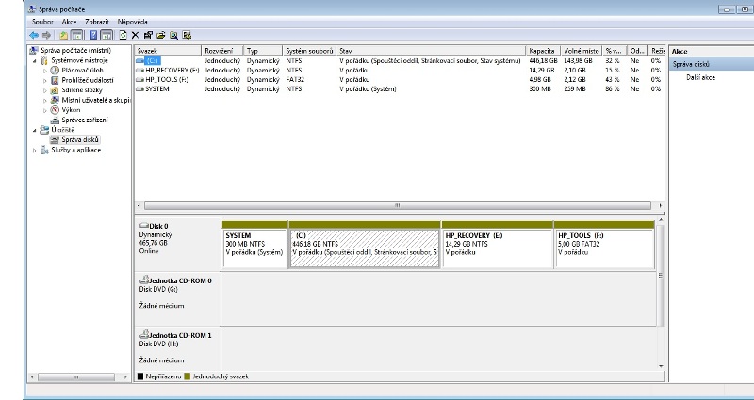
Task: Expand the Místní uživatelé a skupiny node
Action: (x=45, y=101)
